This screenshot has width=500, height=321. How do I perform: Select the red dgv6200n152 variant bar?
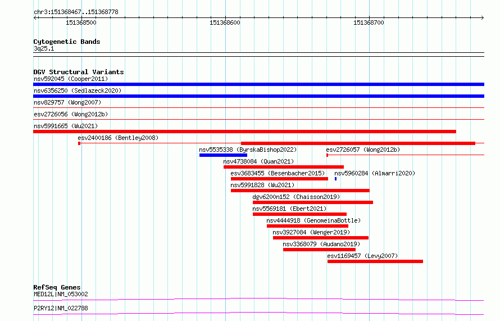313,202
